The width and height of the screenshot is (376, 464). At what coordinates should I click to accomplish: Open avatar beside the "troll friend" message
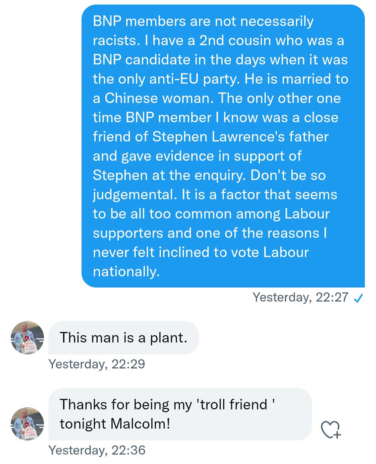[27, 424]
